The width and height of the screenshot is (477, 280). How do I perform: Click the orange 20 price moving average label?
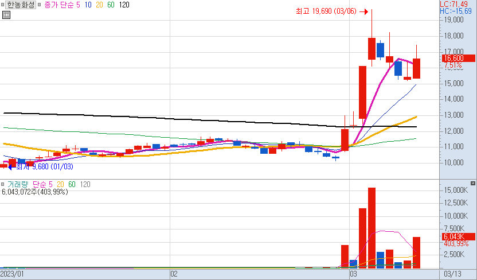(x=99, y=5)
